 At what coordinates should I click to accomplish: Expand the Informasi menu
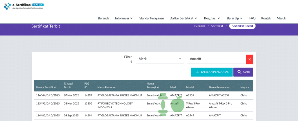click(124, 18)
